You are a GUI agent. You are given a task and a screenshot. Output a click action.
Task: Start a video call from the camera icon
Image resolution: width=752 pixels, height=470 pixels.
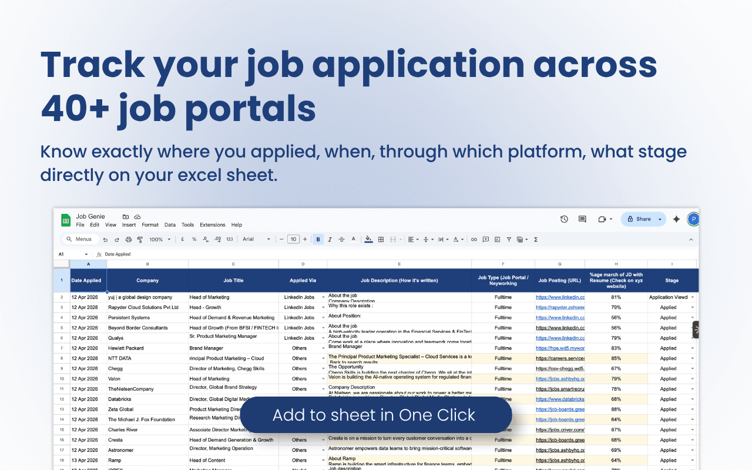[x=603, y=219]
